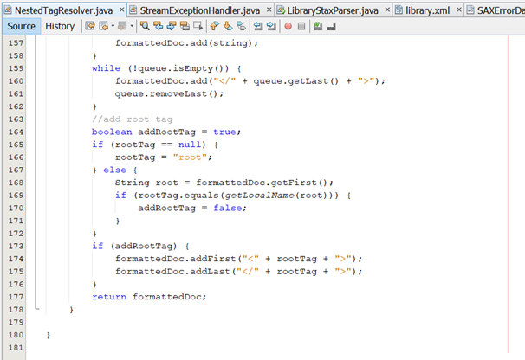Viewport: 525px width, 360px height.
Task: Click 'addRootTag = true;' on line 164
Action: [190, 132]
